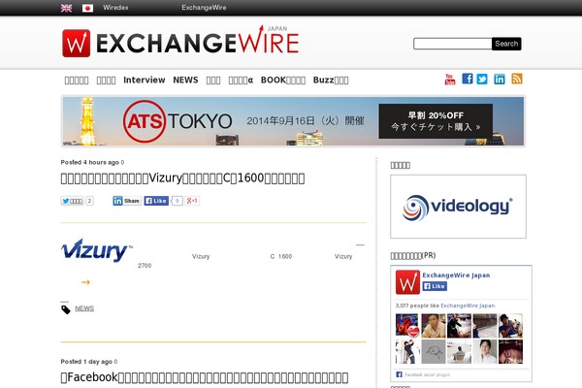The height and width of the screenshot is (388, 582).
Task: Click the Vizury logo image
Action: click(96, 250)
